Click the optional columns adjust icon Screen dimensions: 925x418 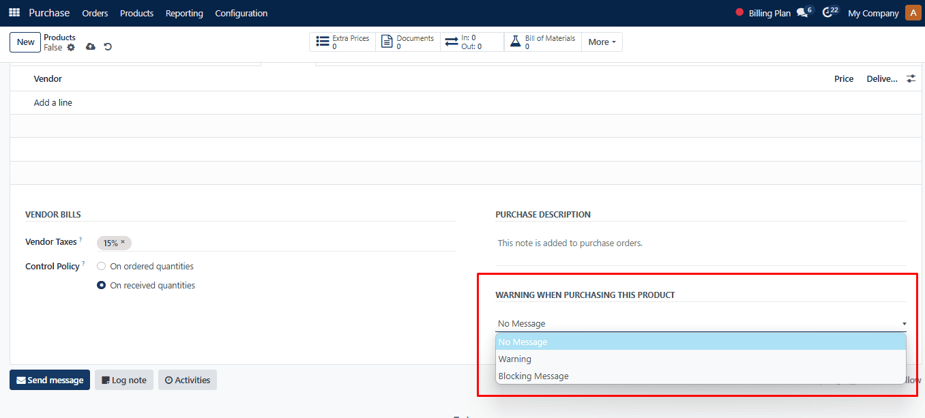(911, 79)
